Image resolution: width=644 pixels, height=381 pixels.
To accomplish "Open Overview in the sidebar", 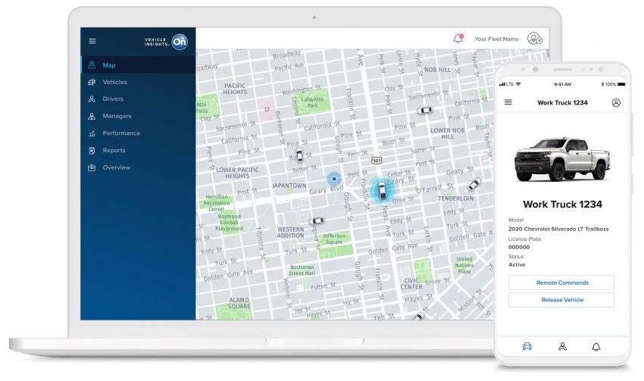I will 138,167.
